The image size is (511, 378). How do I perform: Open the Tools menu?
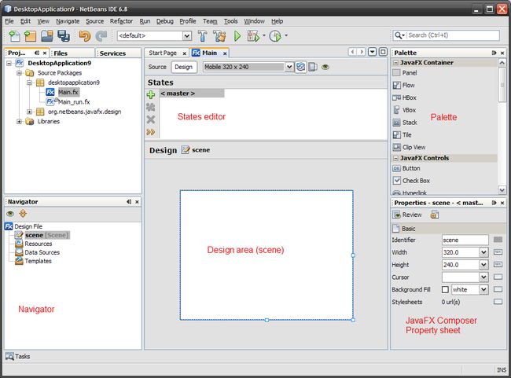point(230,21)
